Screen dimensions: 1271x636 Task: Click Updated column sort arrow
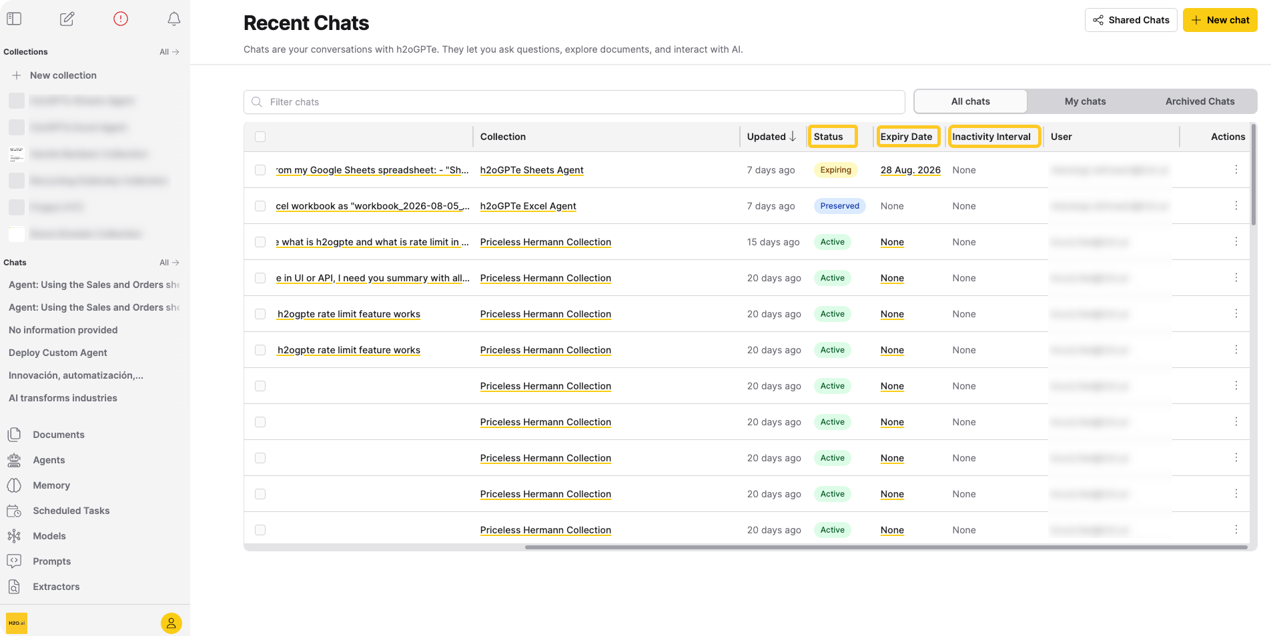click(x=793, y=137)
